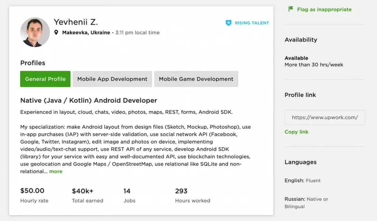377x221 pixels.
Task: Switch to Mobile App Development profile
Action: click(112, 79)
